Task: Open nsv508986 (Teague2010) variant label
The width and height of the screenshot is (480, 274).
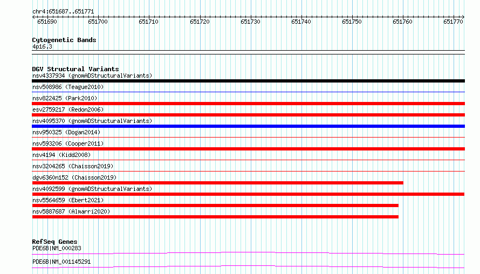Action: (x=68, y=87)
